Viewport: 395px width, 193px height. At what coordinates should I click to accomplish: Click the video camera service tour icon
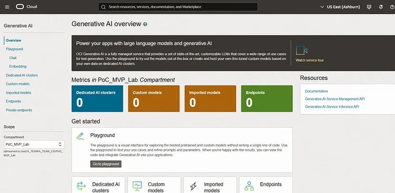[301, 51]
